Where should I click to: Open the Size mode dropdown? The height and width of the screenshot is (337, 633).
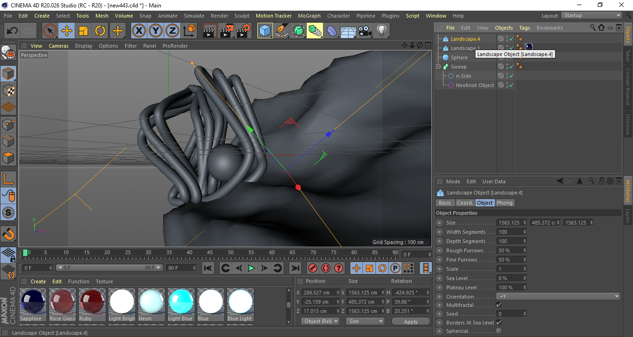click(x=366, y=321)
